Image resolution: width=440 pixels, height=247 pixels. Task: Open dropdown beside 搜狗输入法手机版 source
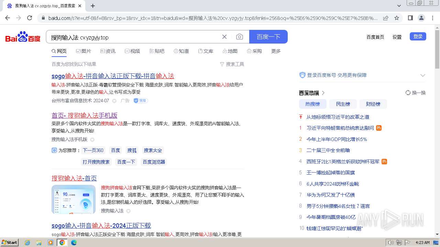92,140
